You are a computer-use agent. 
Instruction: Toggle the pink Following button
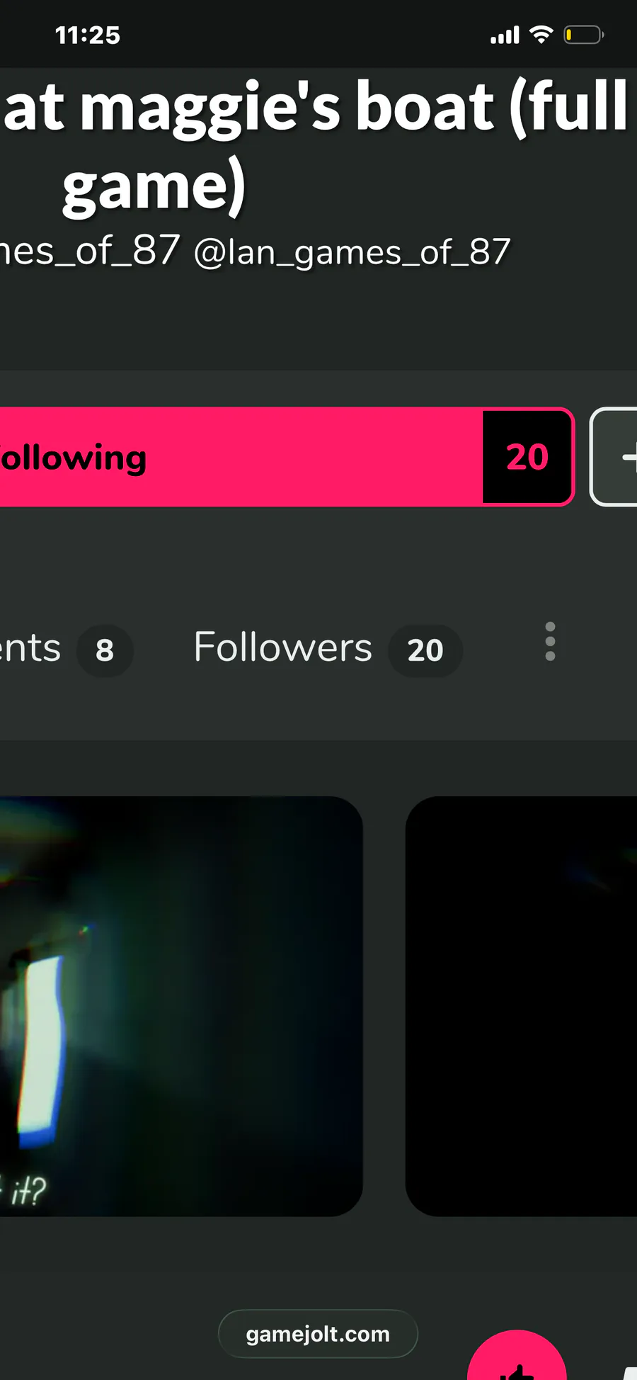(286, 457)
